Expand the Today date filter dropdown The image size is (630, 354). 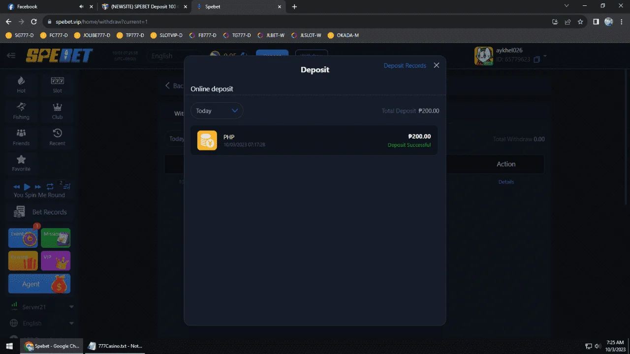[217, 111]
